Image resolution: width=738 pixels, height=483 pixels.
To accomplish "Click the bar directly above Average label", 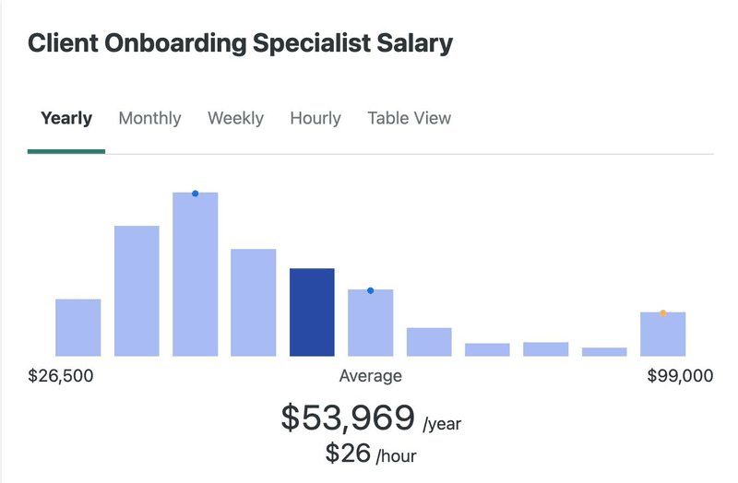I will click(370, 323).
